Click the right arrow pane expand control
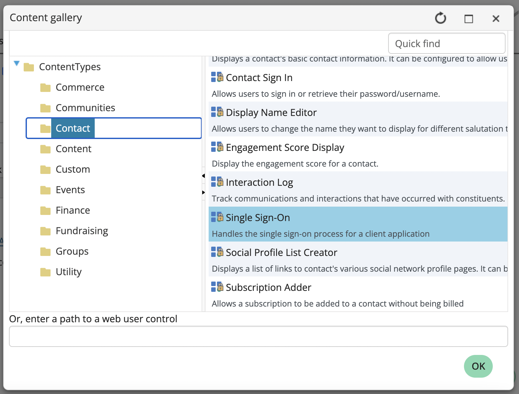 click(204, 193)
